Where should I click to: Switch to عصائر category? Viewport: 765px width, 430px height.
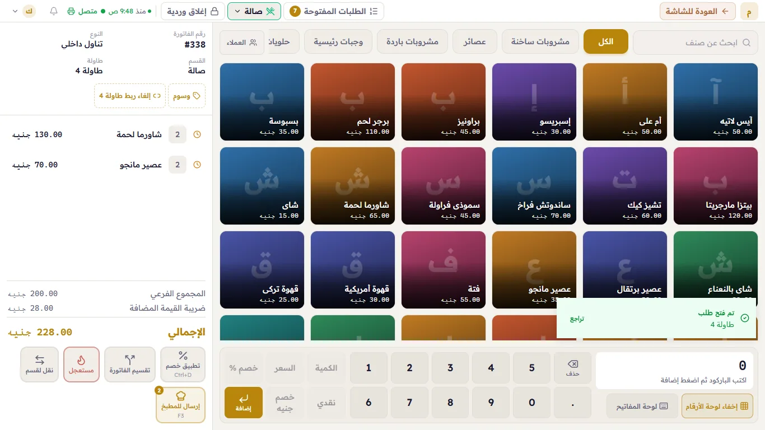tap(474, 42)
